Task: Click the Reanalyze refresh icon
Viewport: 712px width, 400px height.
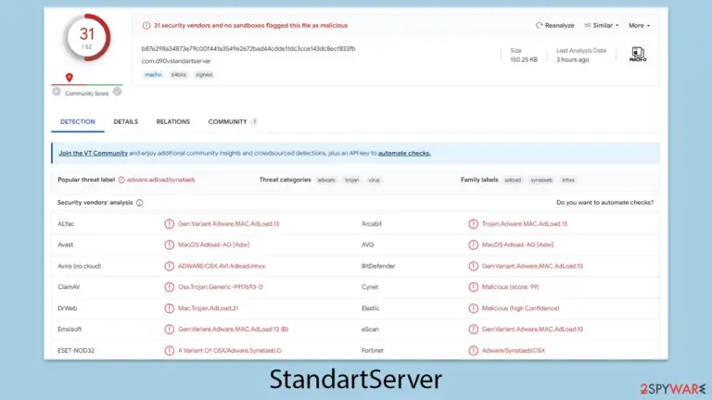Action: click(x=539, y=25)
